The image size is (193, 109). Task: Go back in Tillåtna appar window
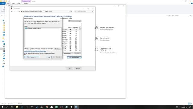point(12,12)
